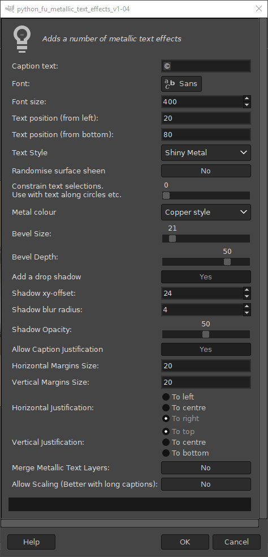Select vertical justification To top
Viewport: 268px width, 557px height.
(x=178, y=431)
